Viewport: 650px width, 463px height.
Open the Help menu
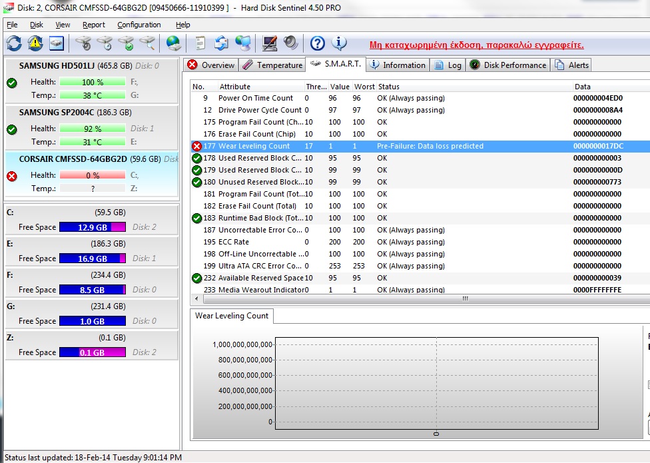click(x=182, y=25)
